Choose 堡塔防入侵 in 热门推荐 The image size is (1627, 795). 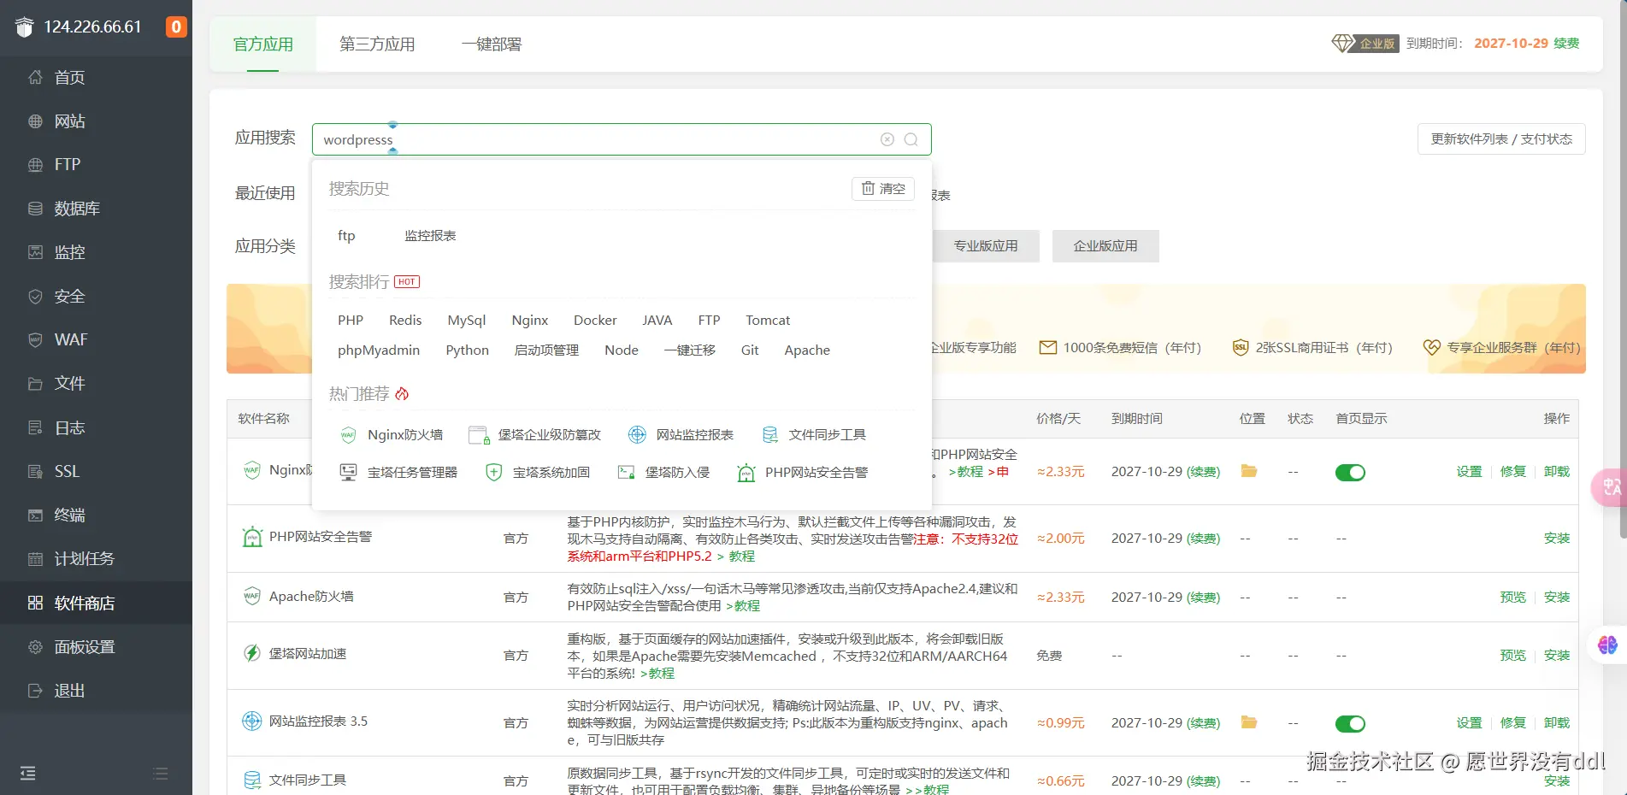(664, 473)
